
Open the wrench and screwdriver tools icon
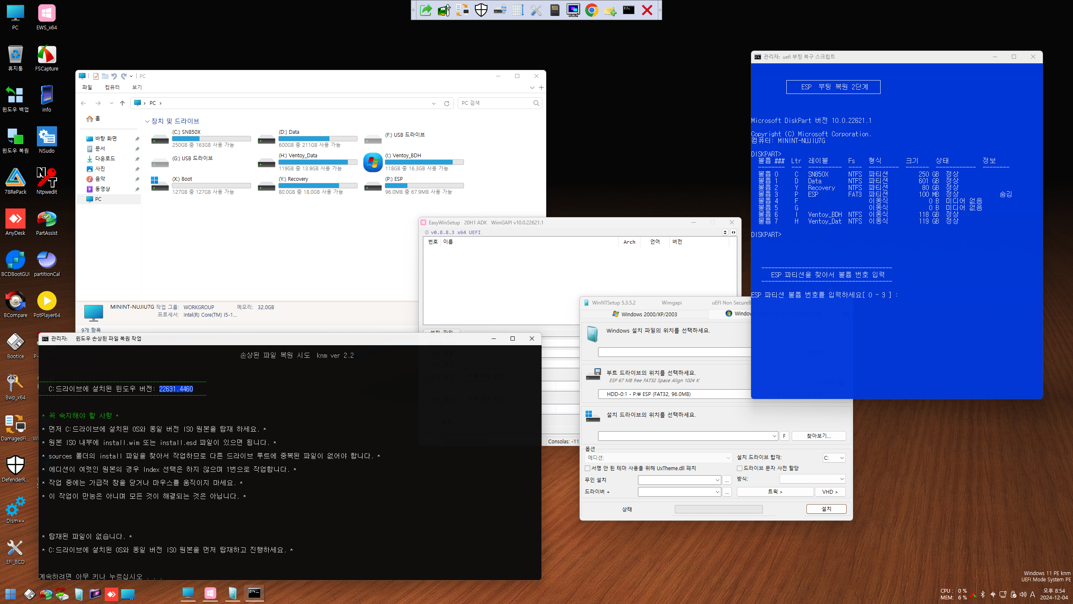tap(536, 10)
